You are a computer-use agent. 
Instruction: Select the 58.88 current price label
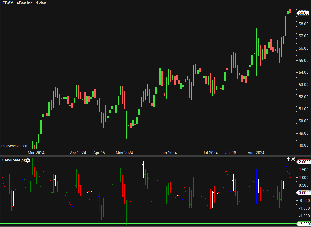pyautogui.click(x=303, y=13)
